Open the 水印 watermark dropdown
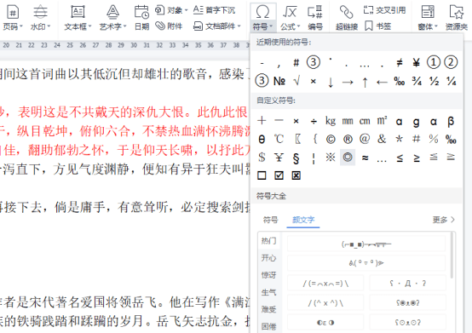Viewport: 472px width, 333px height. tap(40, 17)
